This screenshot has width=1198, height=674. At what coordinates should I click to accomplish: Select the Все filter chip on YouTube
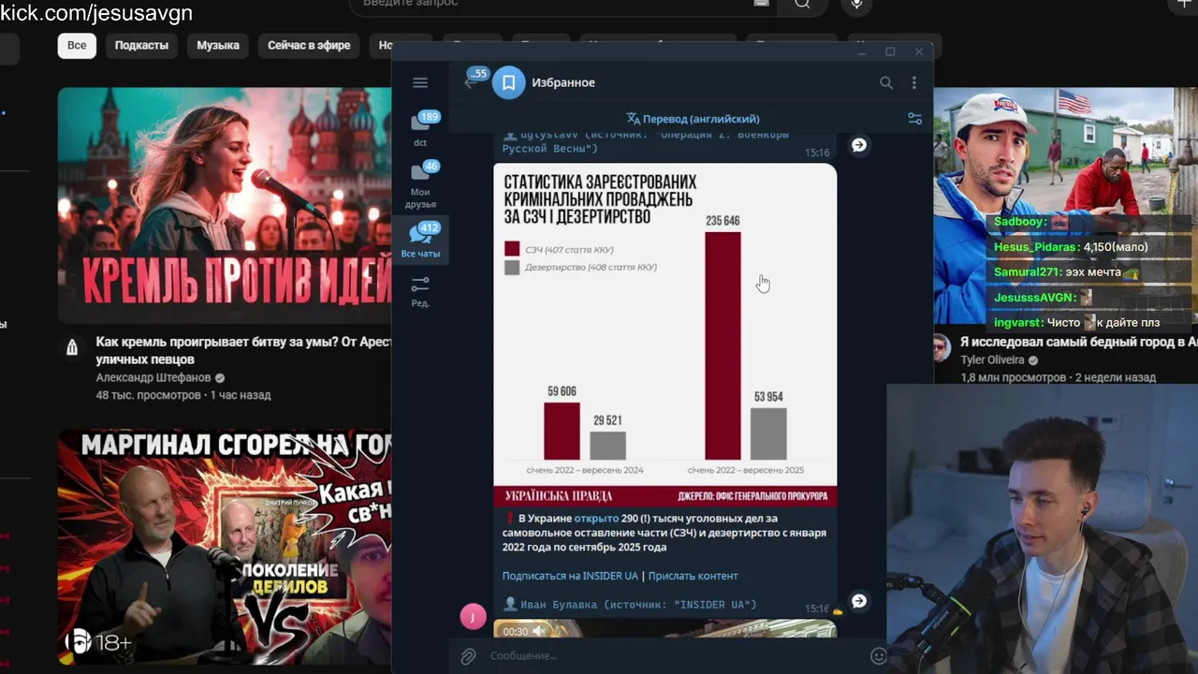(77, 45)
